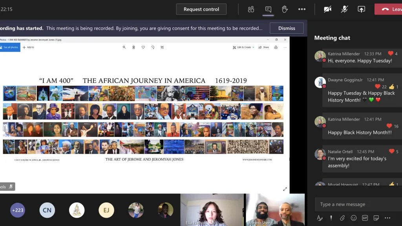Click heart reaction on Happy Black History Month!!! message
The image size is (402, 226).
click(x=389, y=126)
